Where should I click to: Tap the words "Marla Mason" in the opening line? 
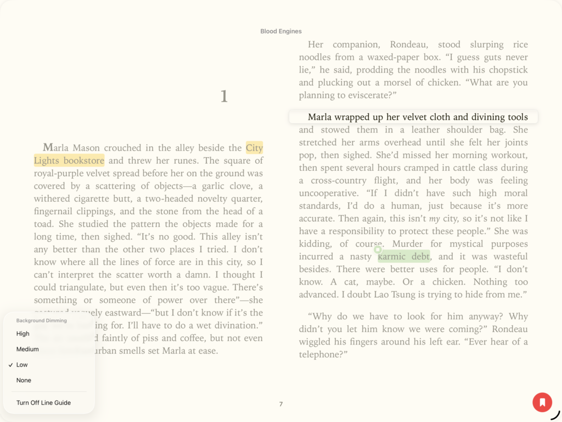[x=72, y=148]
